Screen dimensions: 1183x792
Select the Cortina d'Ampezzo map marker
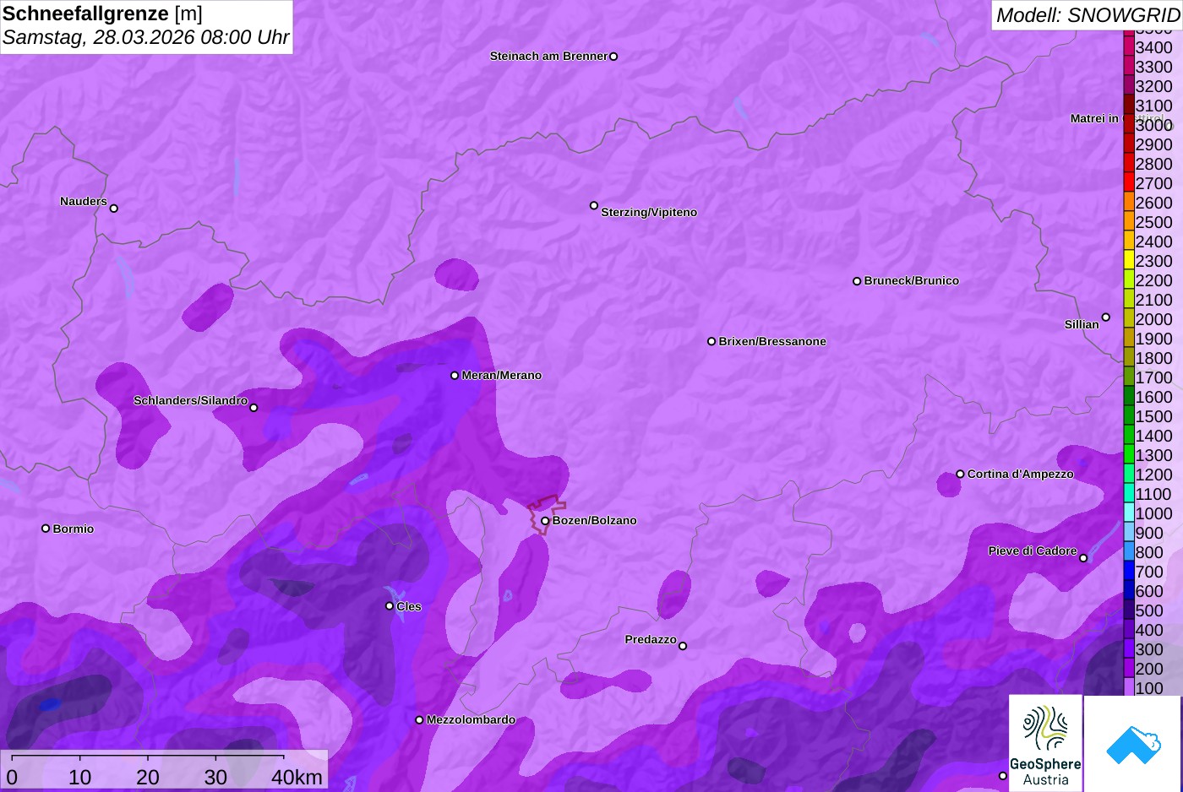coord(960,474)
